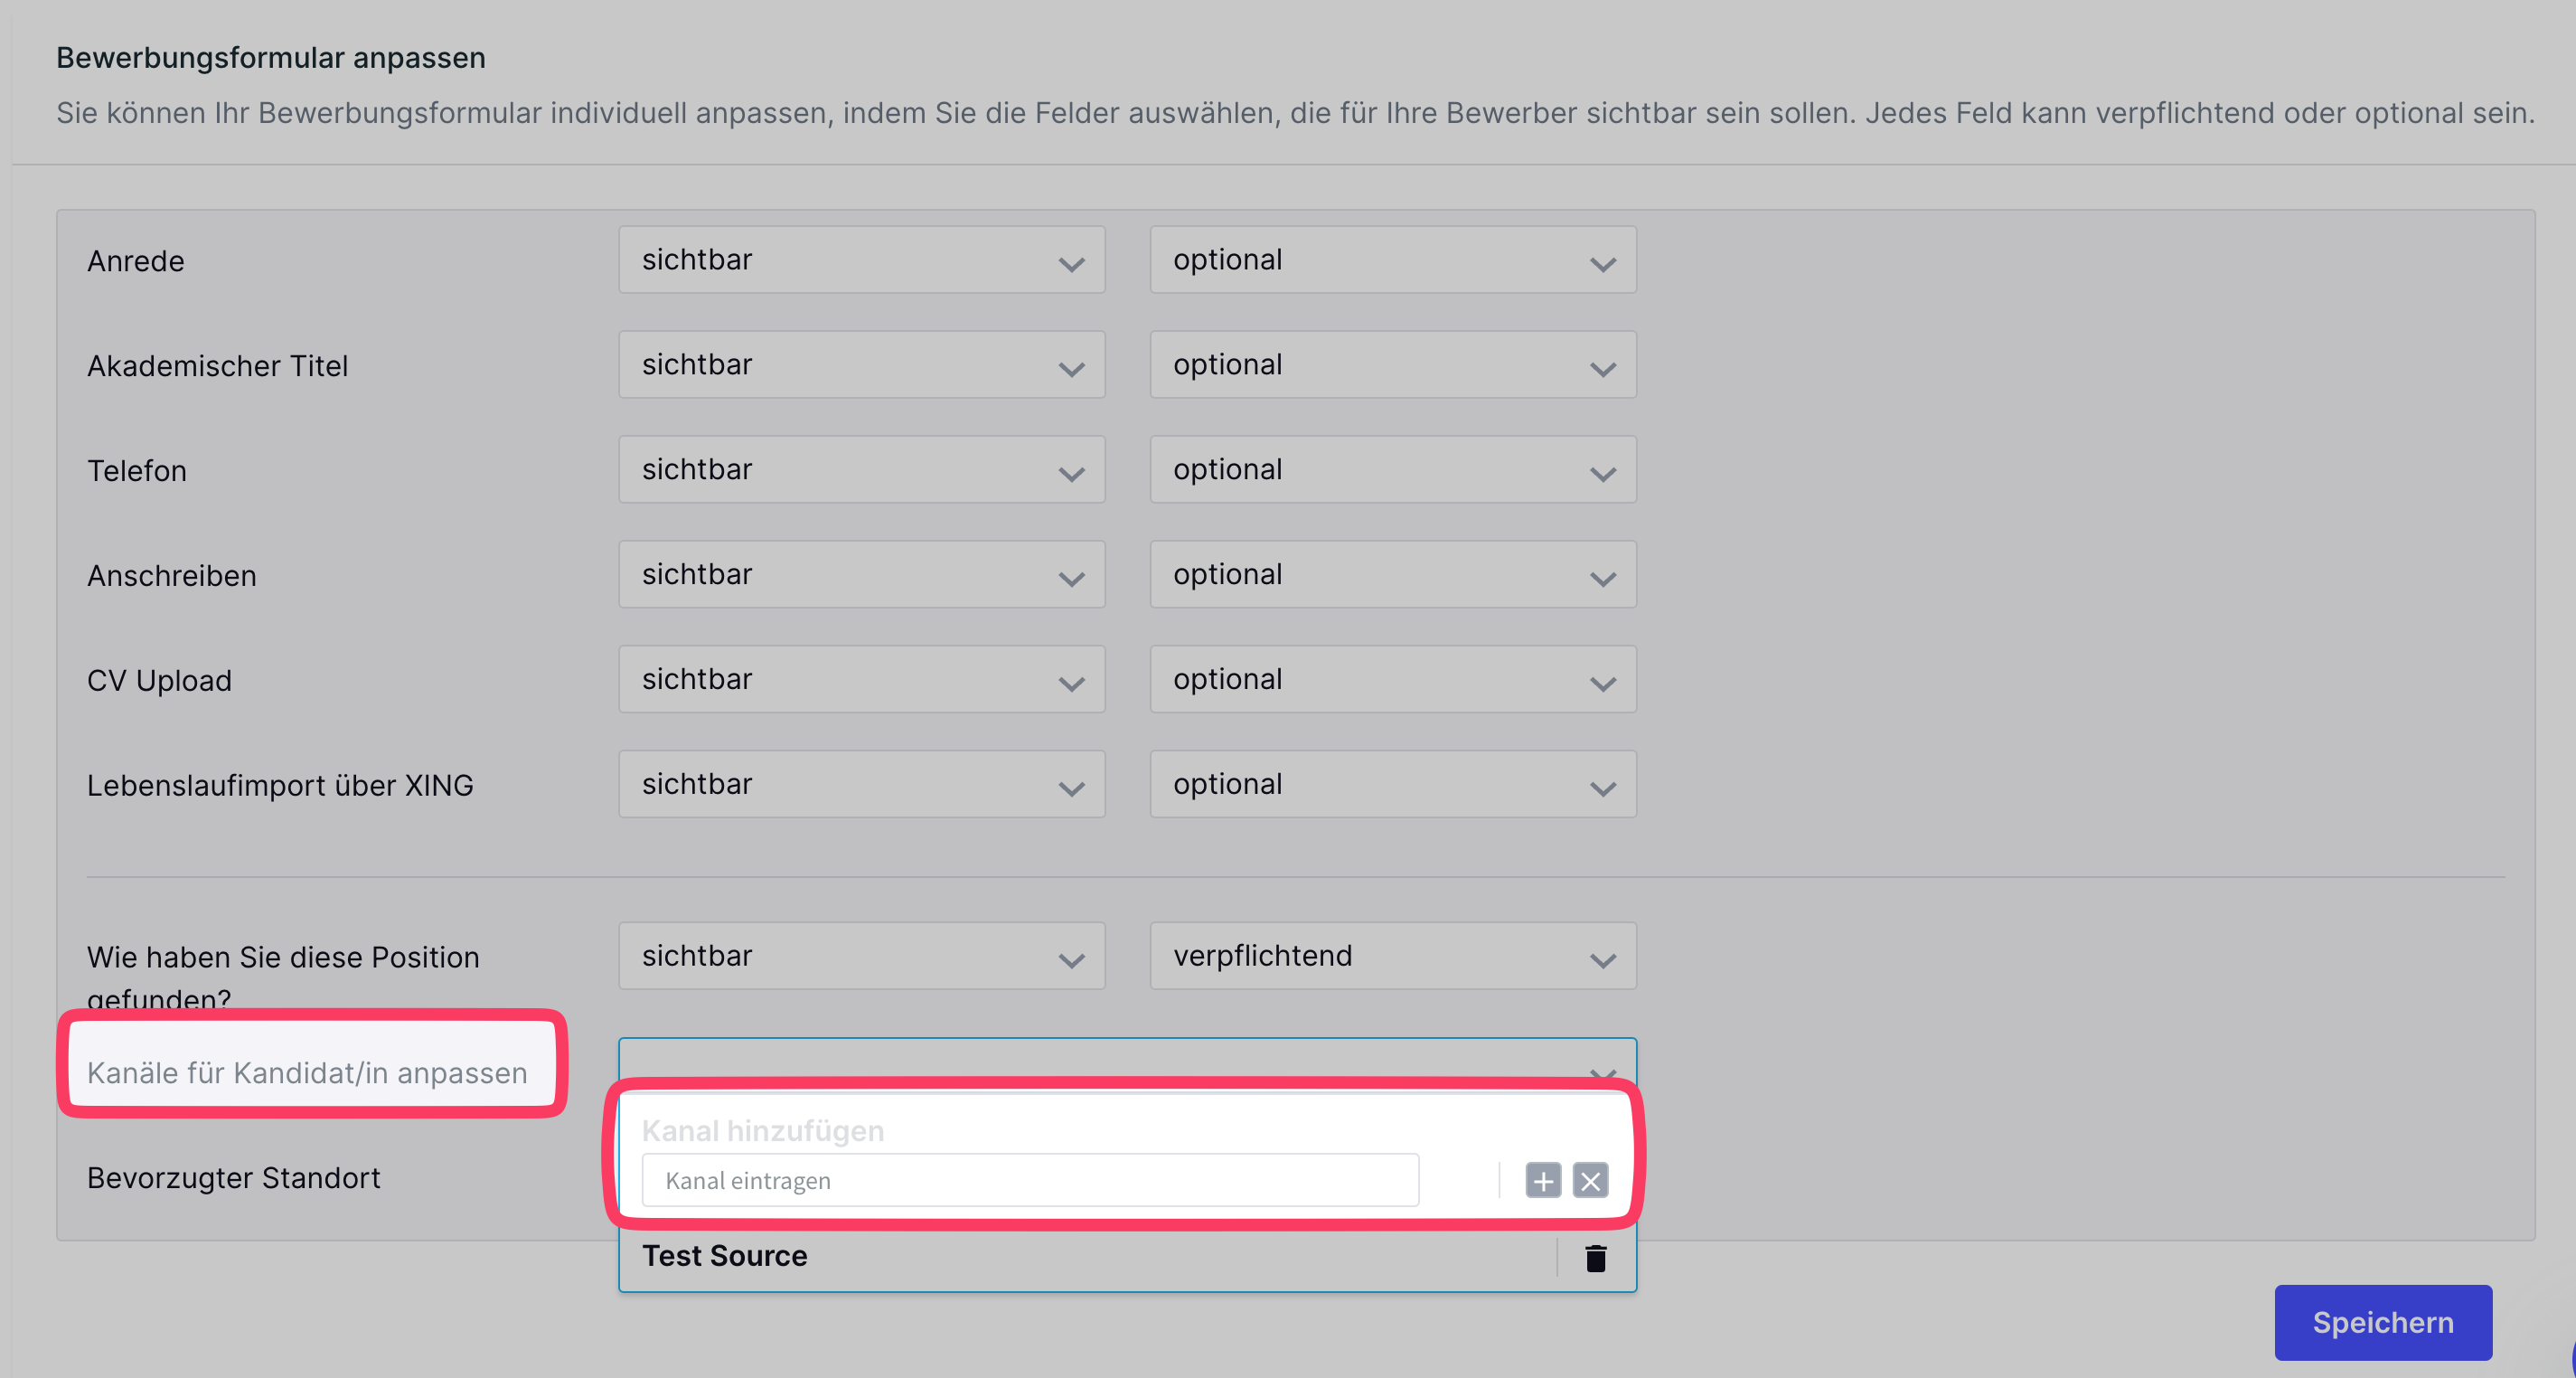Open Lebenslaufimport über XING visibility dropdown
The image size is (2576, 1378).
(x=861, y=785)
